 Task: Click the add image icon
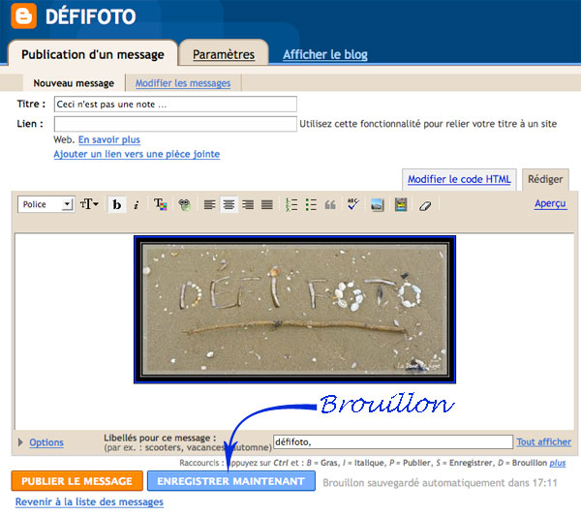click(378, 204)
